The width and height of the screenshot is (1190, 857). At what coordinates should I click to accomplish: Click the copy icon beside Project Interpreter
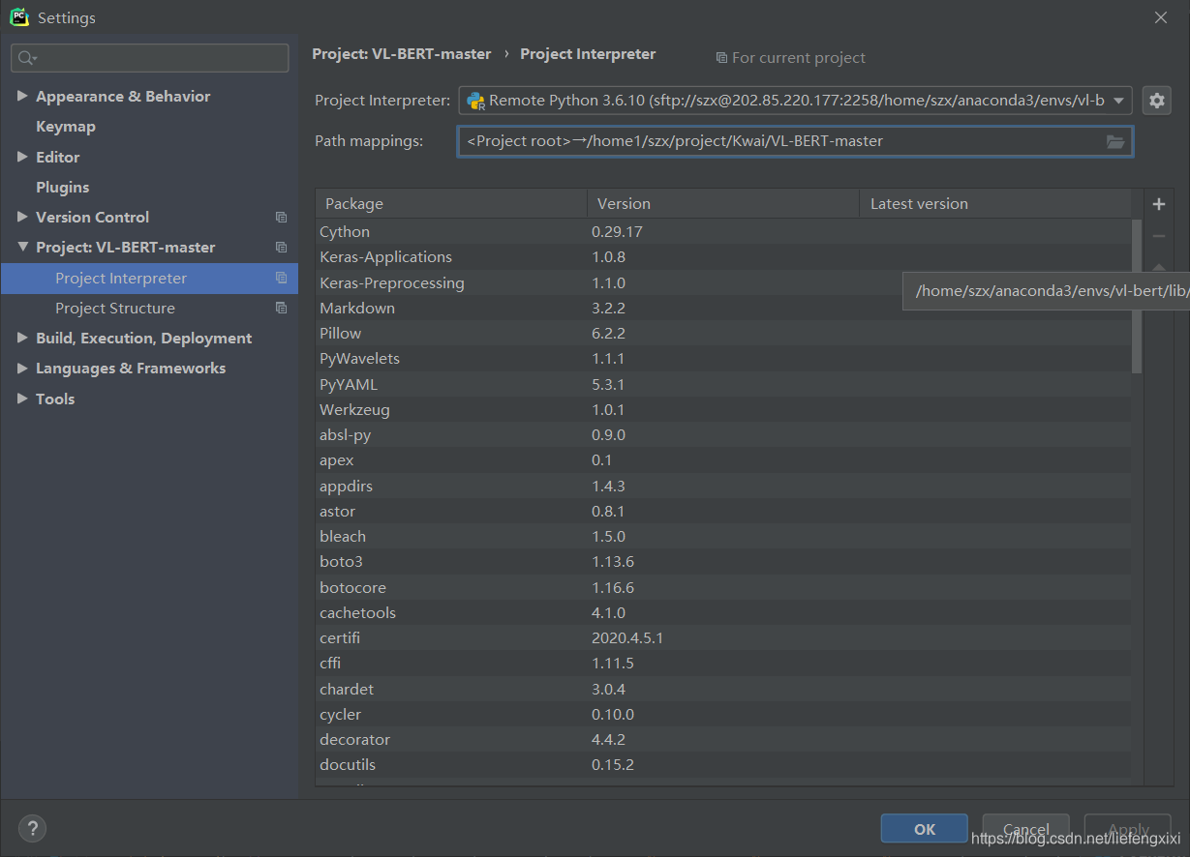pos(281,279)
